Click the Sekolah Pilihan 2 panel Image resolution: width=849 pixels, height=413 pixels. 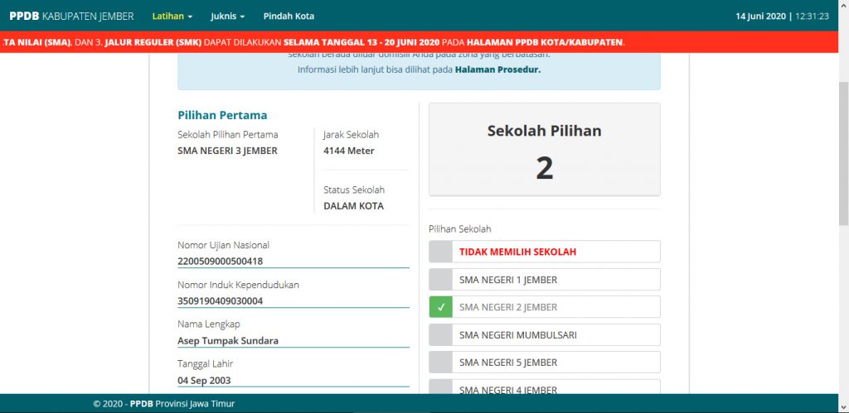[544, 150]
